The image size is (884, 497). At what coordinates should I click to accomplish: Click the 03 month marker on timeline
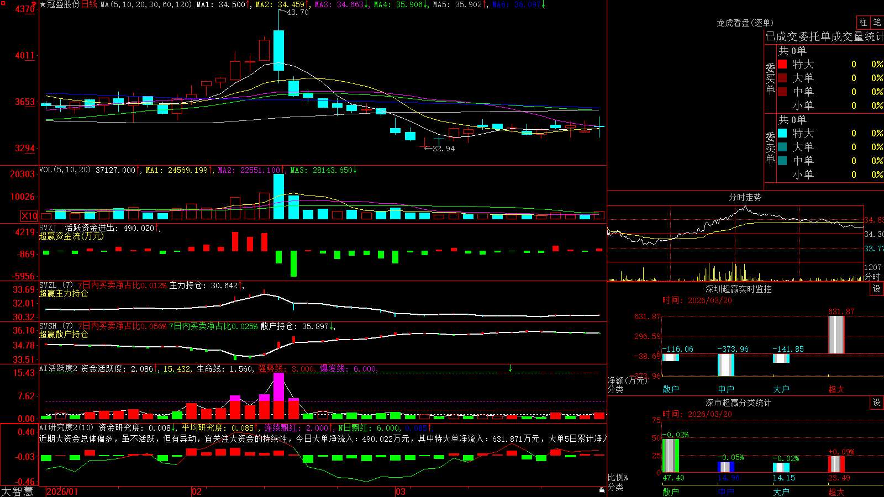point(401,491)
